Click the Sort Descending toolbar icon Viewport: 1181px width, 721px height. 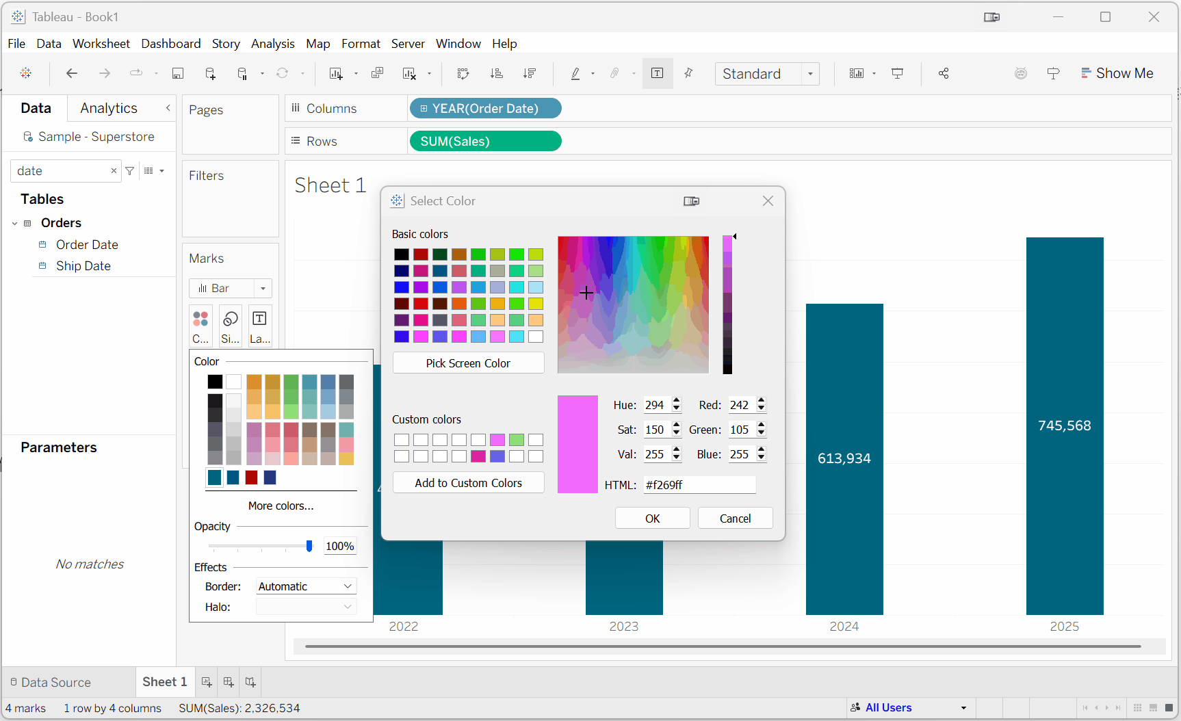pos(530,73)
